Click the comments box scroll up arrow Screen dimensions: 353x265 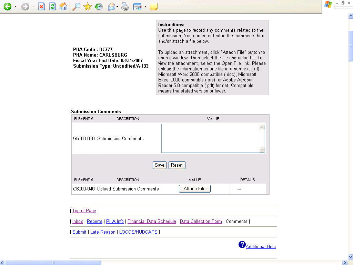pos(262,127)
